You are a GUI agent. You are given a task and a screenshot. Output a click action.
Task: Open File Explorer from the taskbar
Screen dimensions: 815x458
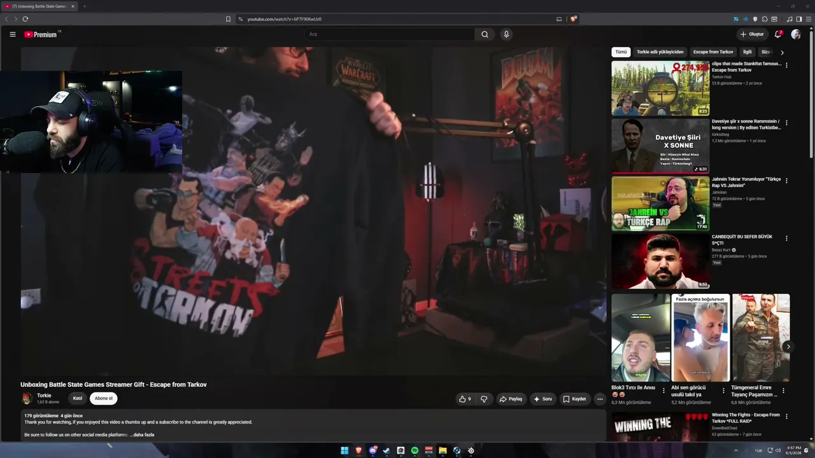coord(443,450)
